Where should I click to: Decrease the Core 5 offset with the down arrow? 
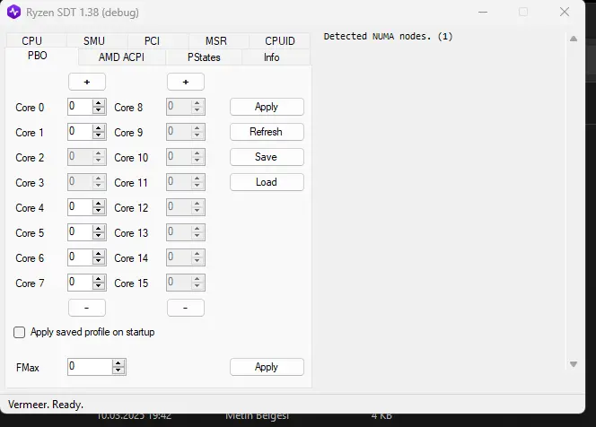(x=99, y=236)
